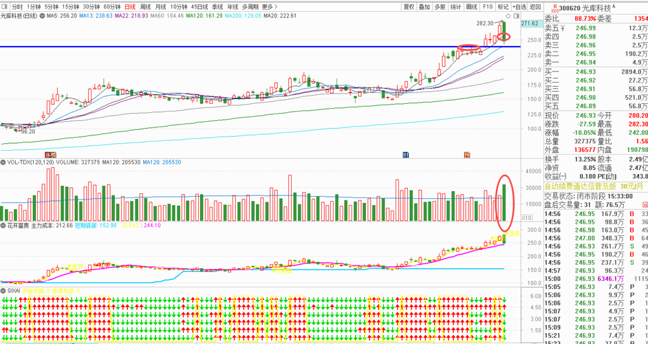Click the MA60: 184.46 indicator label
The height and width of the screenshot is (344, 648).
[166, 16]
